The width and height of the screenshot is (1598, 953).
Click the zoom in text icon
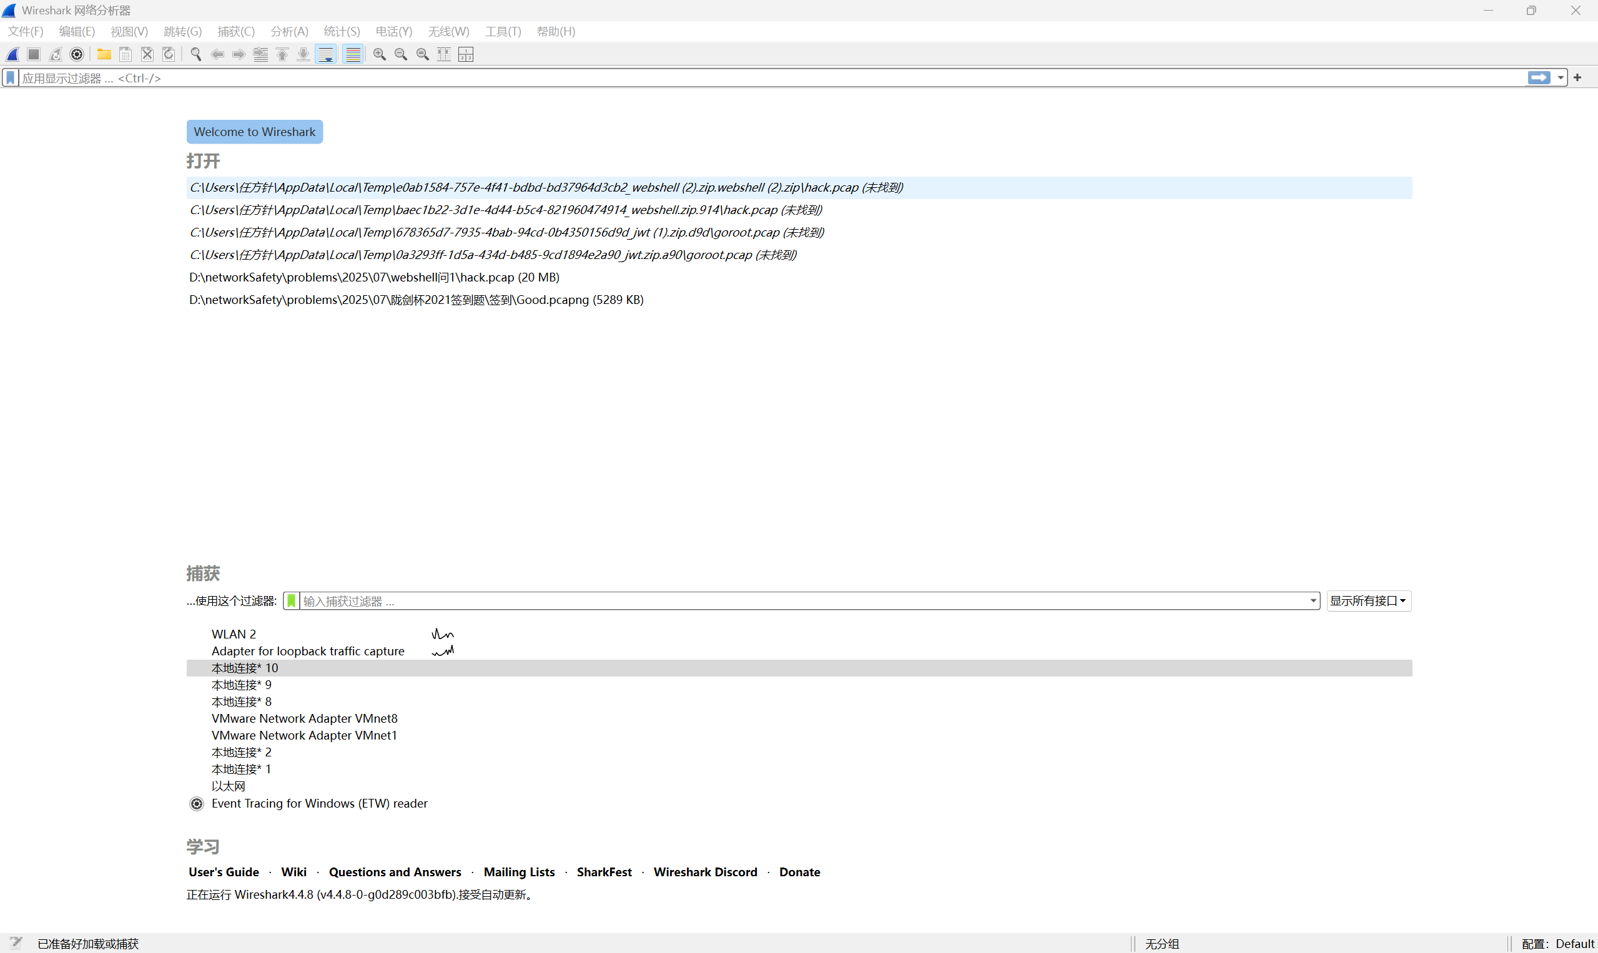click(380, 54)
